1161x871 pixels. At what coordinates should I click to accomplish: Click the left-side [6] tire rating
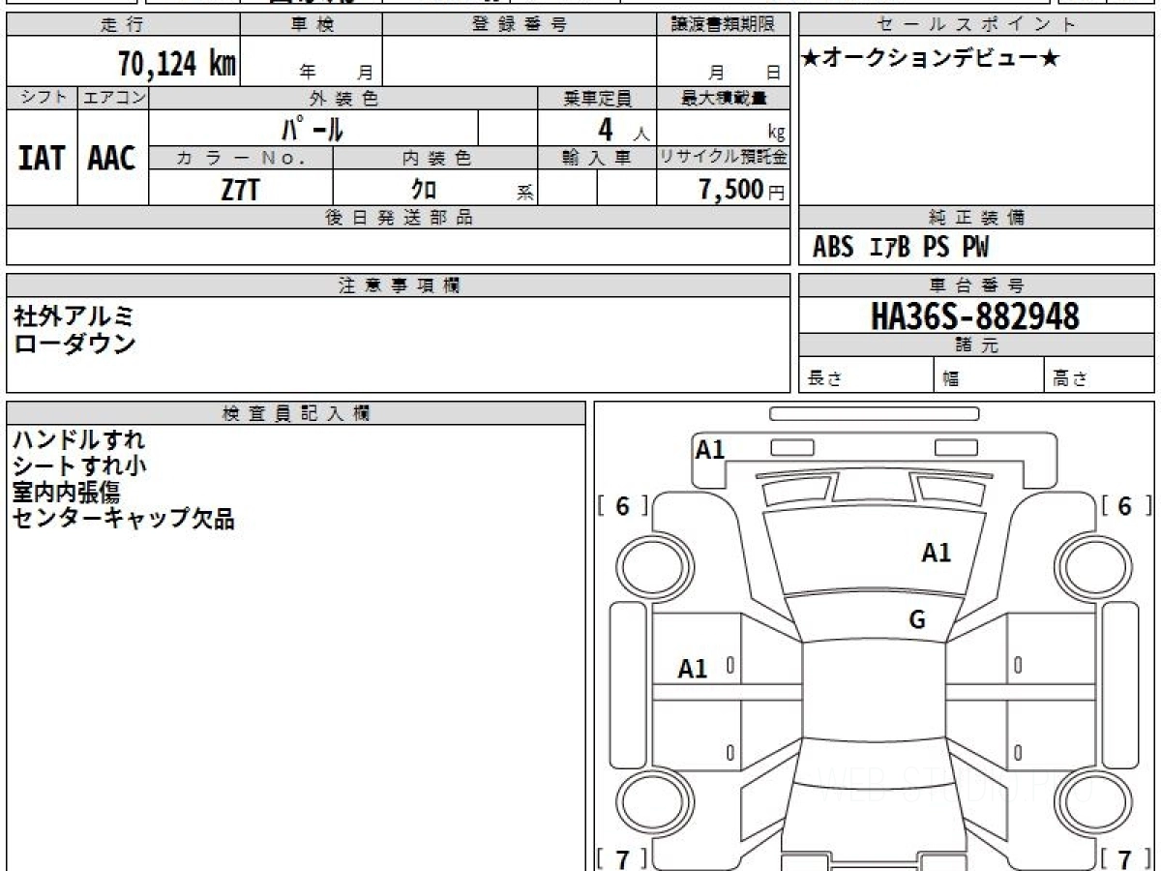click(x=622, y=506)
